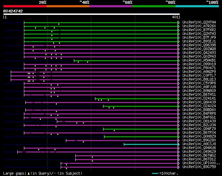Click the purple ~60% legend color segment
This screenshot has height=176, width=222.
(111, 6)
